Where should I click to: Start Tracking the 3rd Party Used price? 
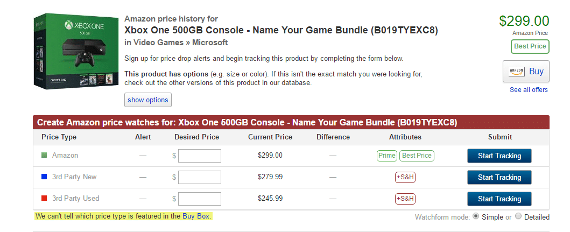tap(499, 199)
